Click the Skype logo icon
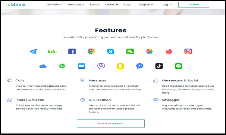Screen dimensions: 226x135 pos(111,51)
